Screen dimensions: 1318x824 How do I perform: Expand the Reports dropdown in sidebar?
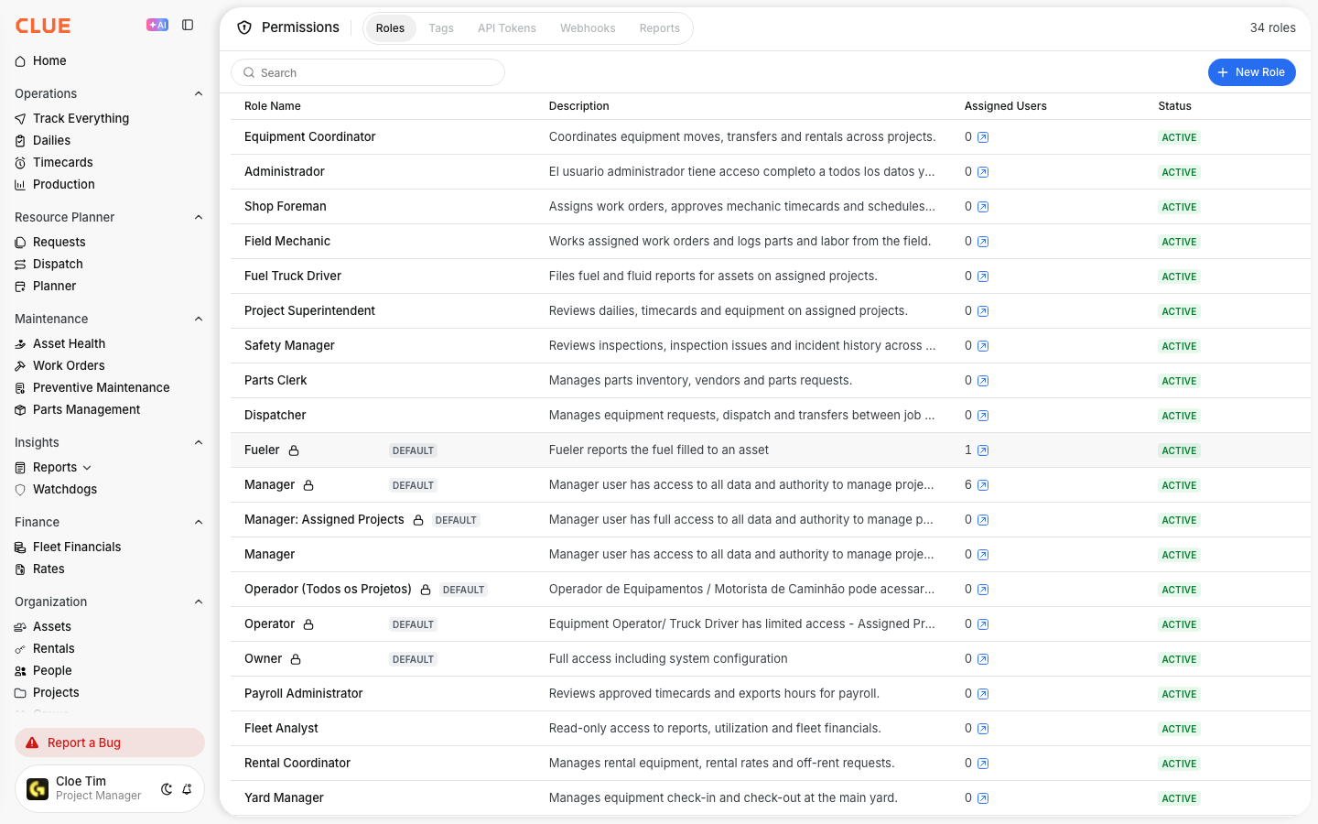click(x=87, y=468)
